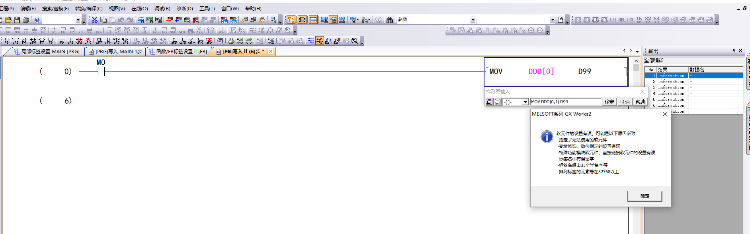Click delete vertical line cF10 icon
750x234 pixels.
88,41
